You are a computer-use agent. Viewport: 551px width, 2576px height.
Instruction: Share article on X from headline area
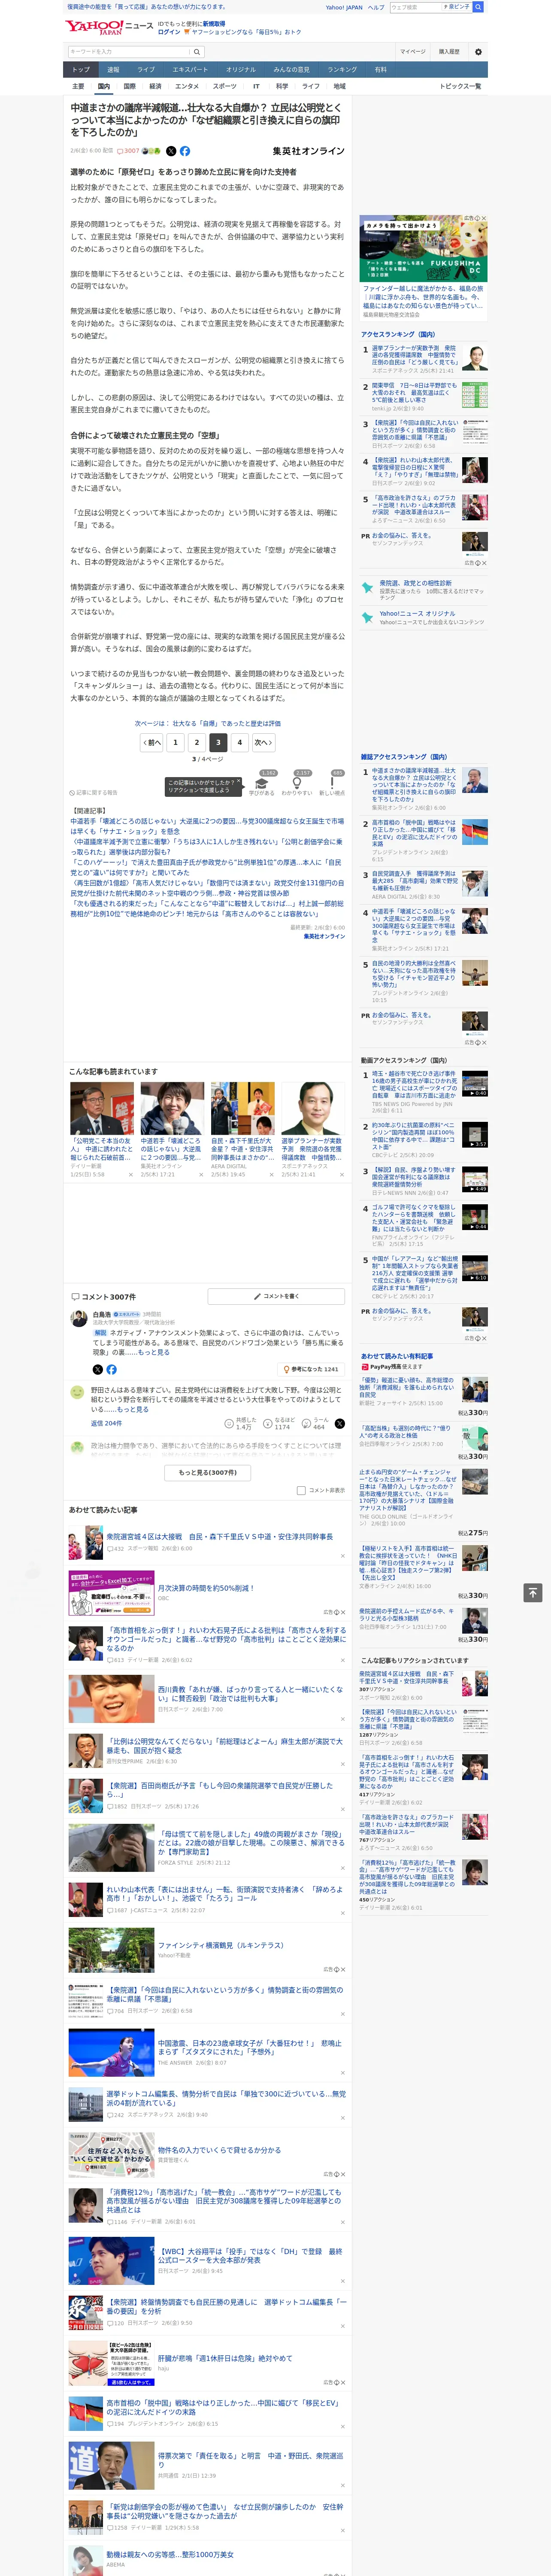coord(170,151)
